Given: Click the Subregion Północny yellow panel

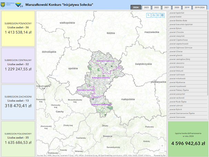Looking at the screenshot, I should (18, 28).
